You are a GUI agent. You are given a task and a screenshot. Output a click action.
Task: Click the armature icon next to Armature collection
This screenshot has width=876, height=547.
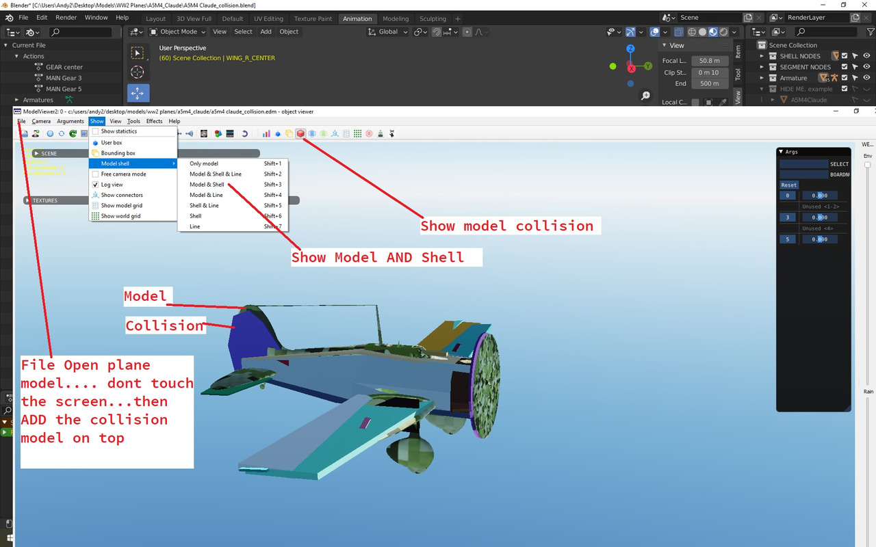(834, 77)
